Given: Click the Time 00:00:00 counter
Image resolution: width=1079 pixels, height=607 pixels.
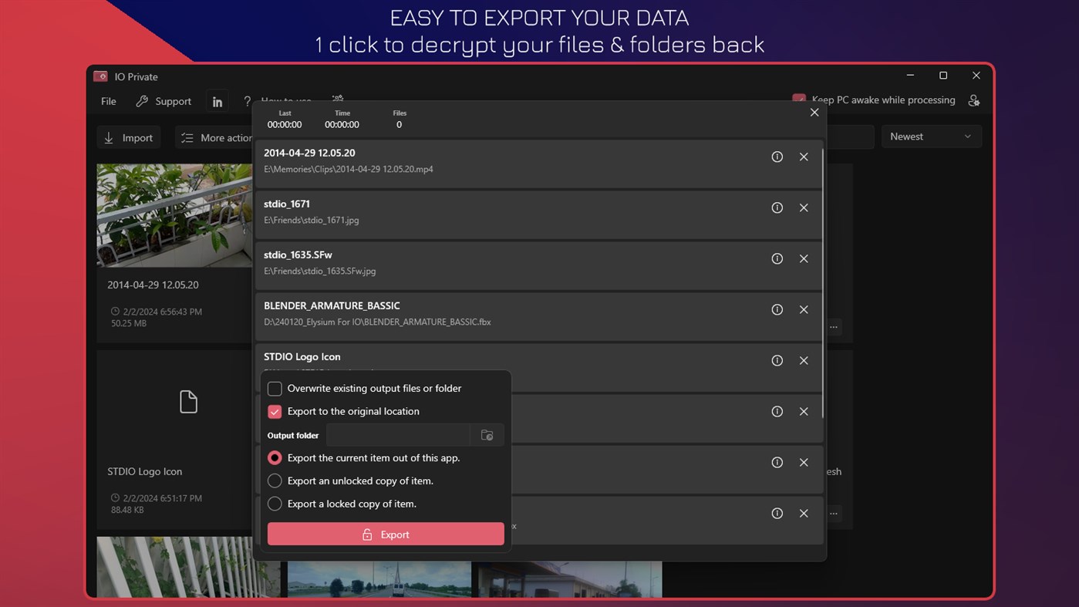Looking at the screenshot, I should click(342, 120).
